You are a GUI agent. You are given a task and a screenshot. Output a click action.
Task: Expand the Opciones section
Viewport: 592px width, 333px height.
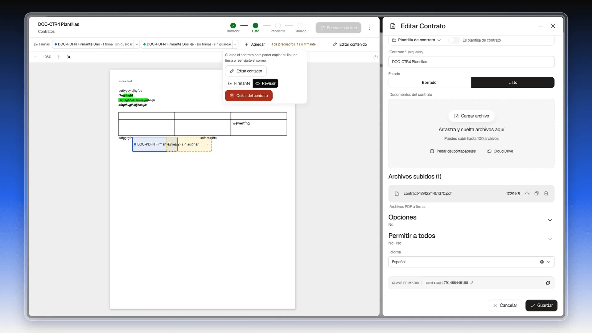[x=550, y=220]
